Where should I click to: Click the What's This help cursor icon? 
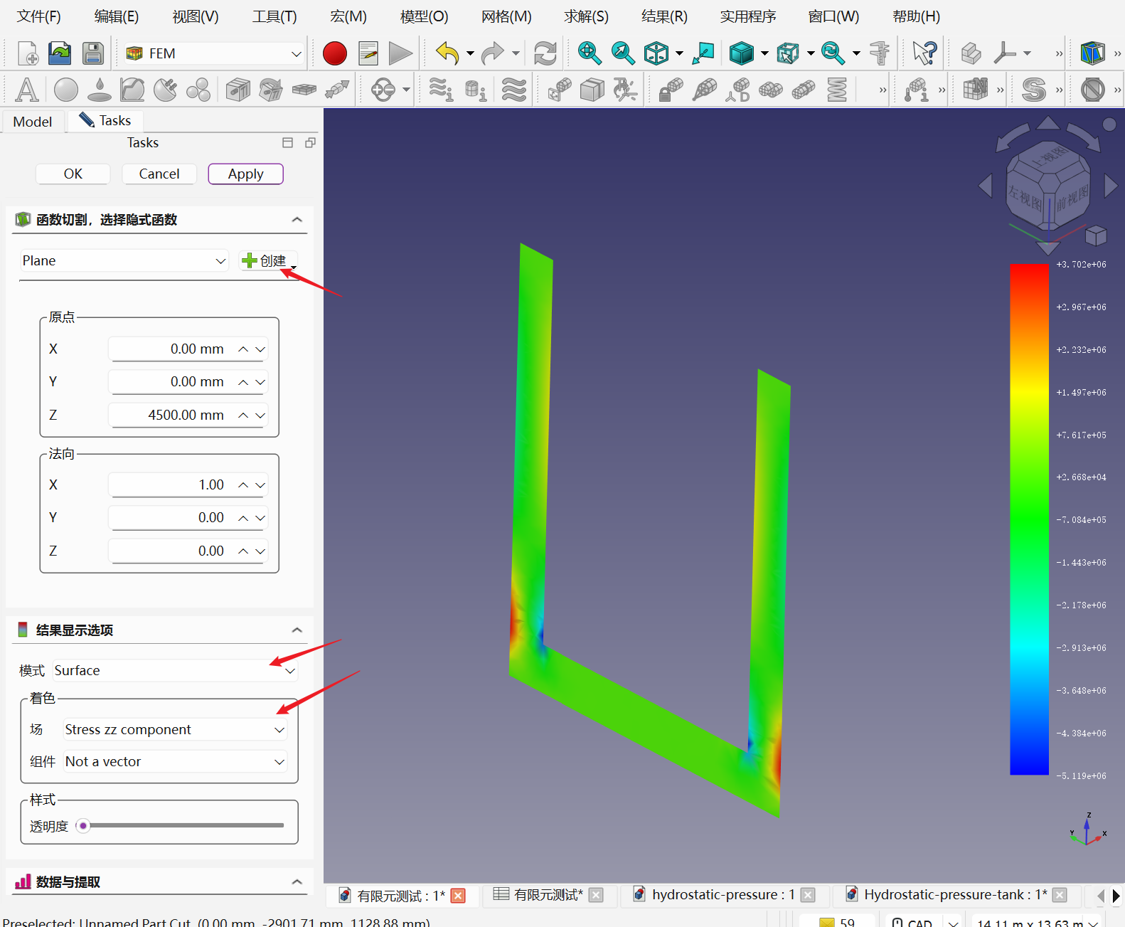click(x=924, y=53)
